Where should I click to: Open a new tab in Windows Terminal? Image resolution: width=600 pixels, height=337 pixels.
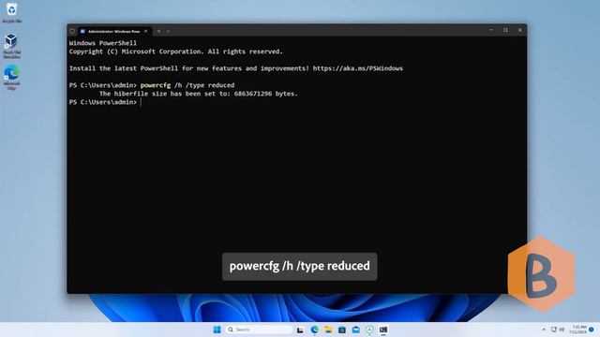158,31
